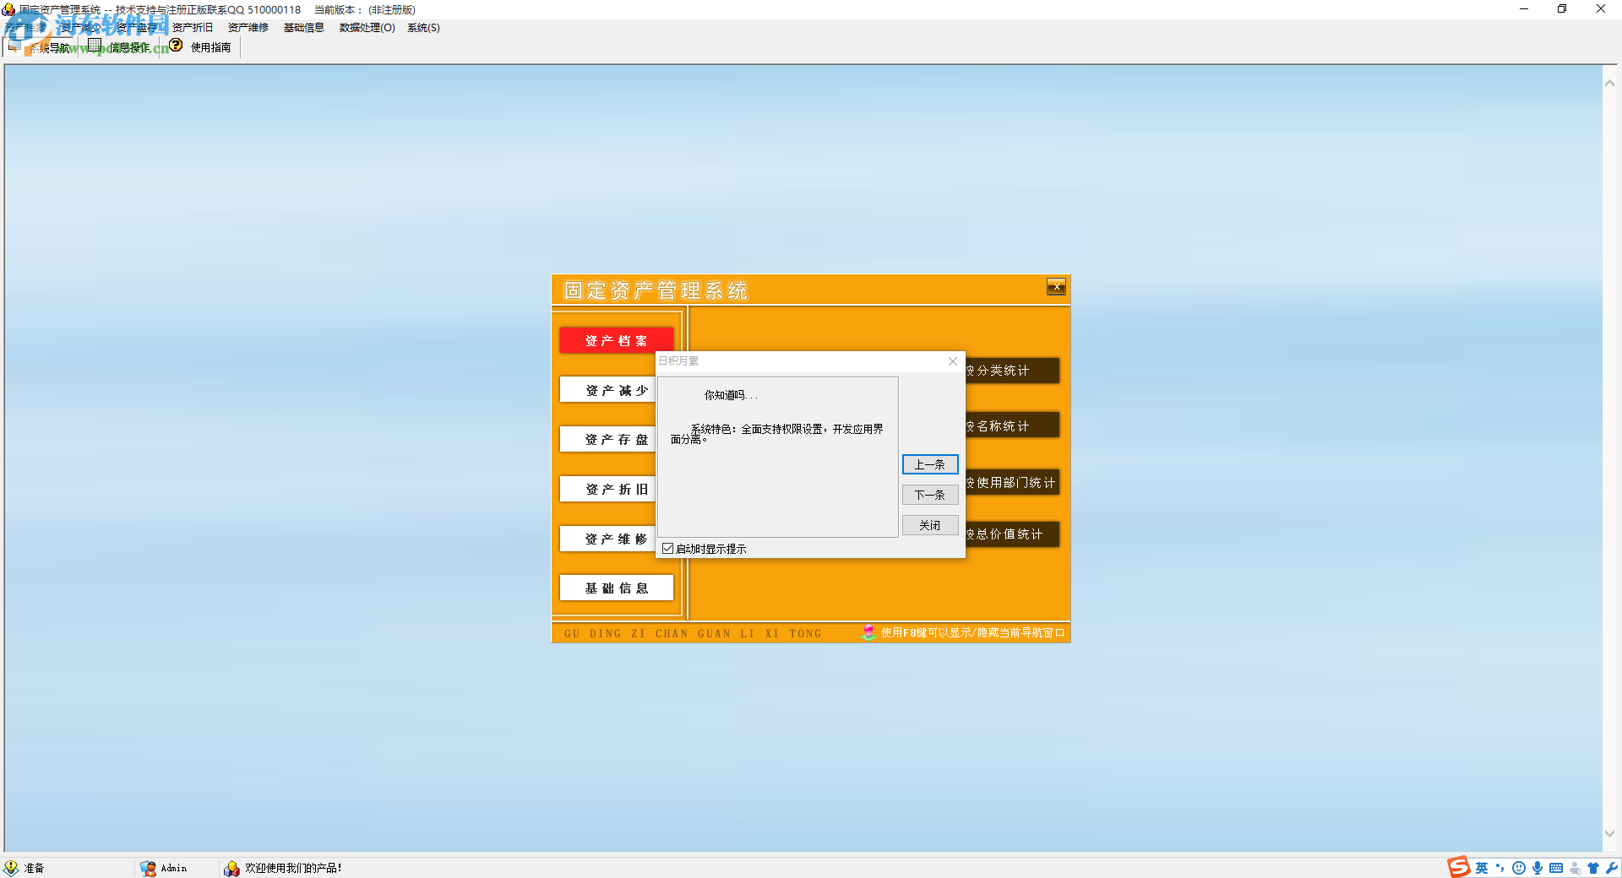The image size is (1622, 878).
Task: Click the voice input microphone icon
Action: [x=1538, y=868]
